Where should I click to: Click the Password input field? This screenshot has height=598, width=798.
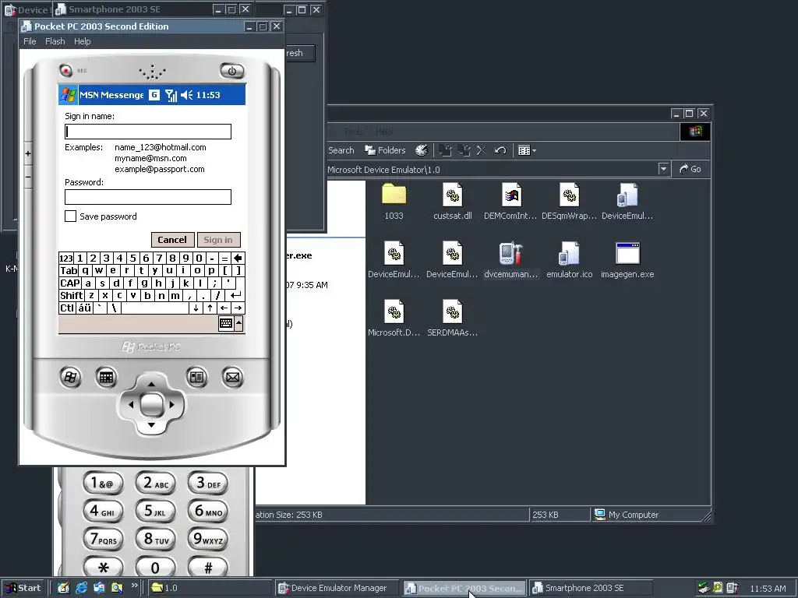click(x=148, y=197)
